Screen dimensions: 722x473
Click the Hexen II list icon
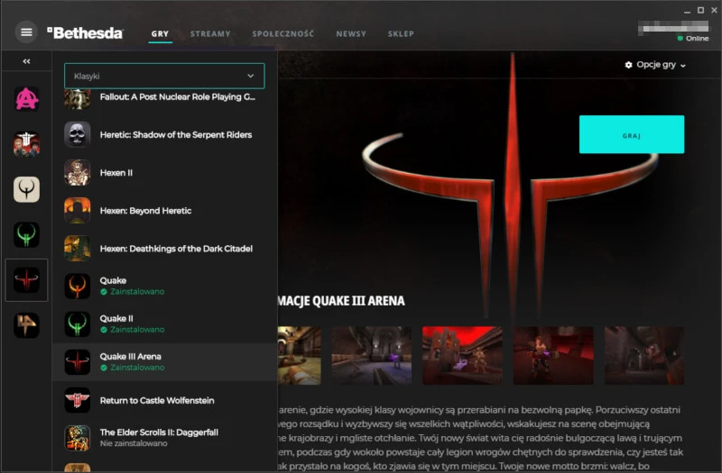[78, 172]
